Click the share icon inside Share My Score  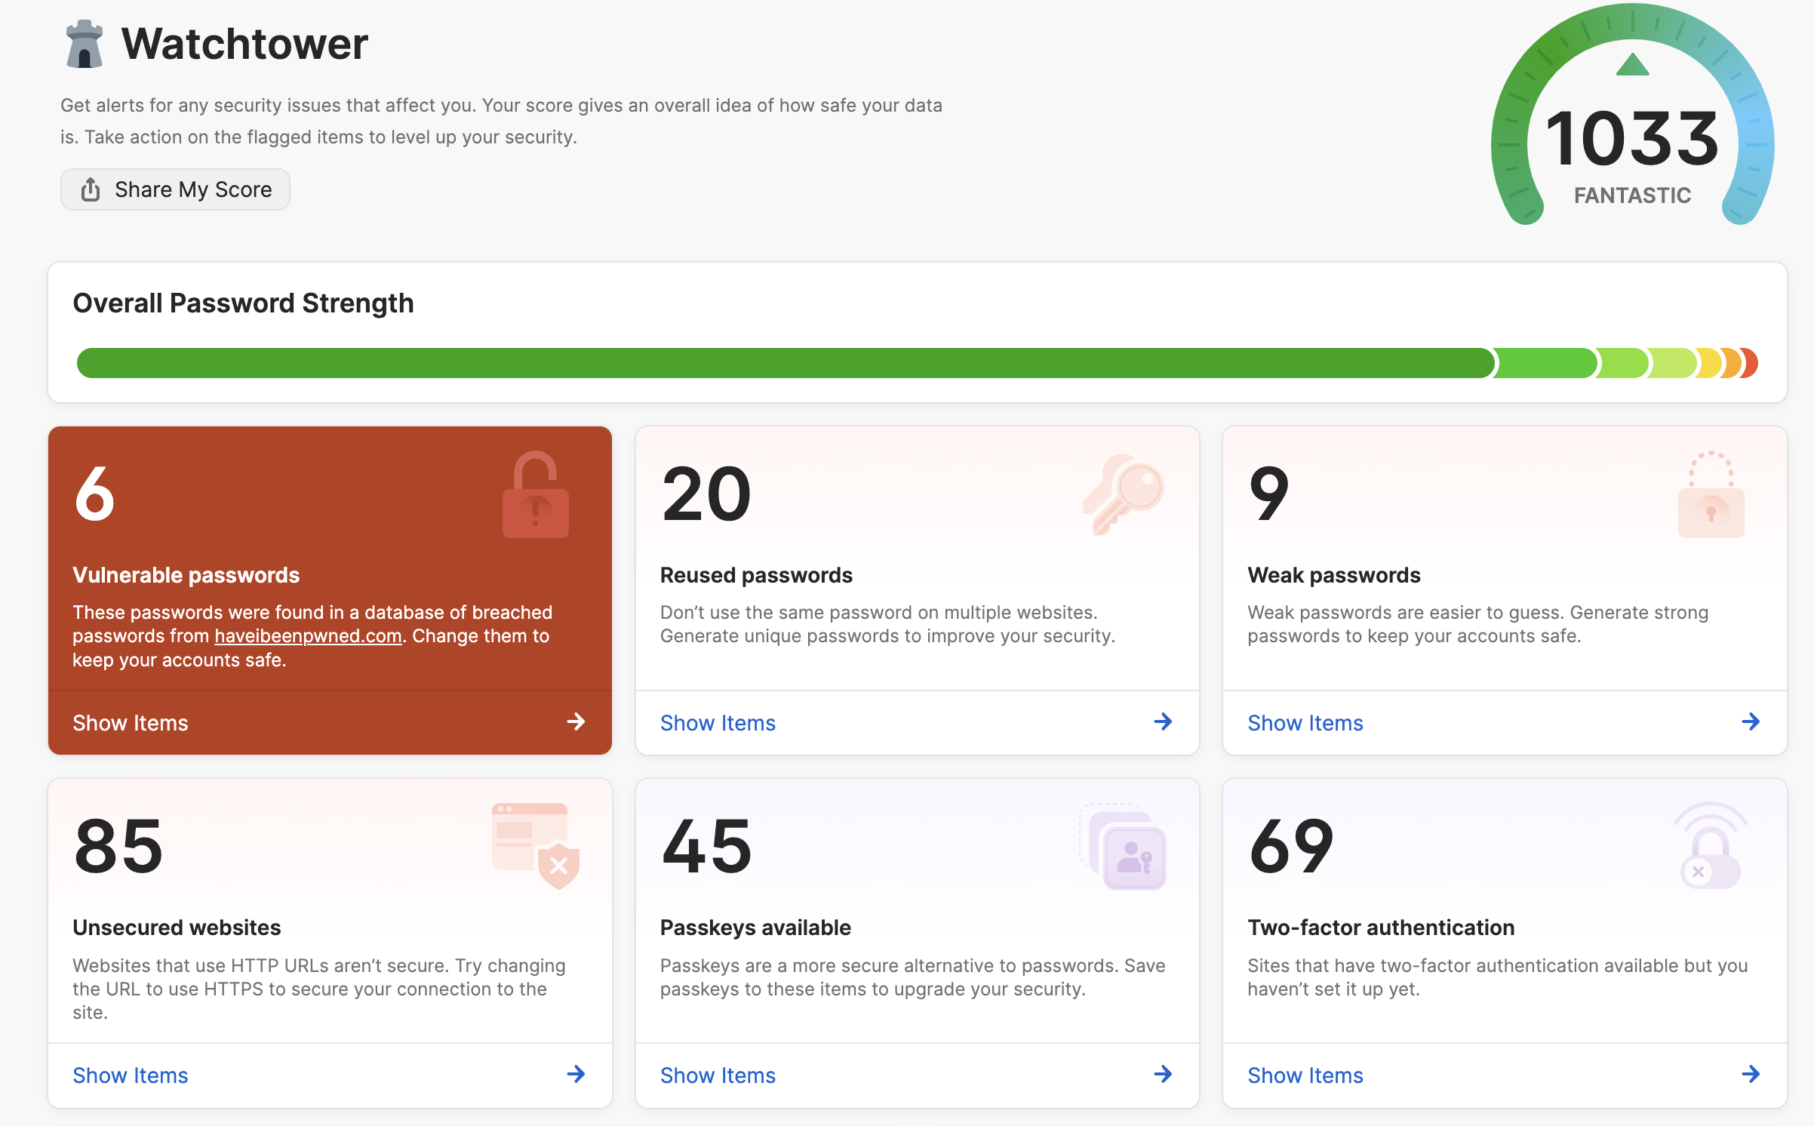tap(91, 189)
